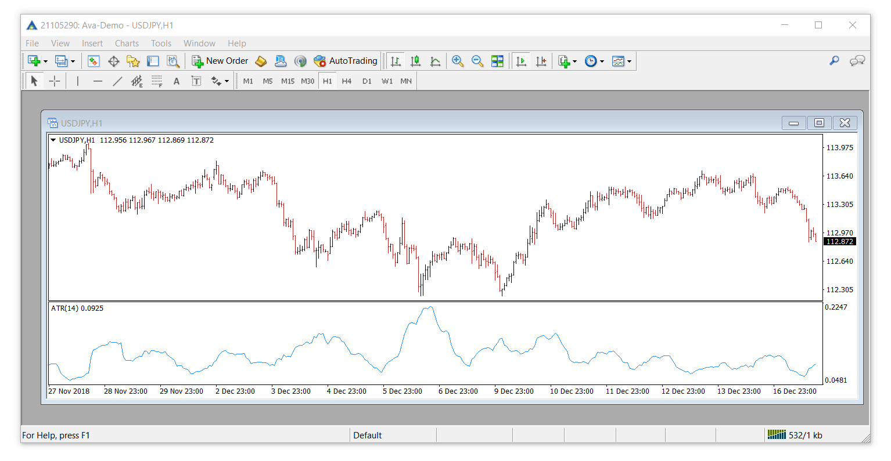Viewport: 891px width, 461px height.
Task: Zoom in on the chart
Action: pyautogui.click(x=458, y=61)
